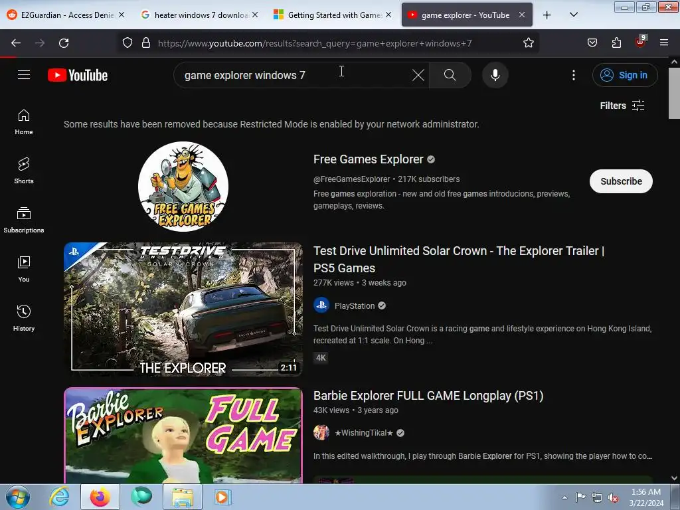Open the tracking protection shield icon
Viewport: 680px width, 510px height.
click(x=127, y=43)
